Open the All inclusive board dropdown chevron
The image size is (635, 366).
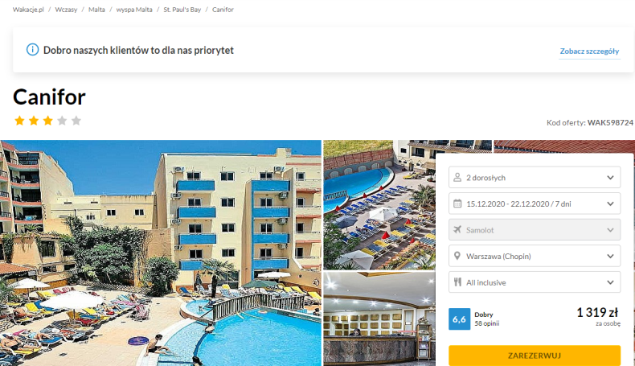click(x=610, y=282)
